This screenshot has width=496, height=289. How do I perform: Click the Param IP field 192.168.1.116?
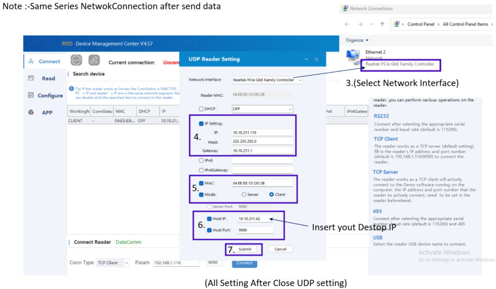(176, 262)
